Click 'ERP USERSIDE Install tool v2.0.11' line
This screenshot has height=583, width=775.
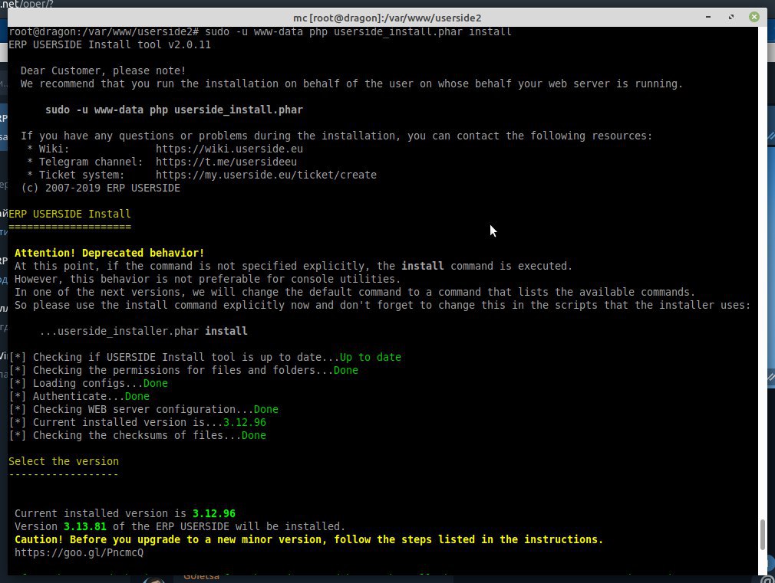pyautogui.click(x=110, y=44)
